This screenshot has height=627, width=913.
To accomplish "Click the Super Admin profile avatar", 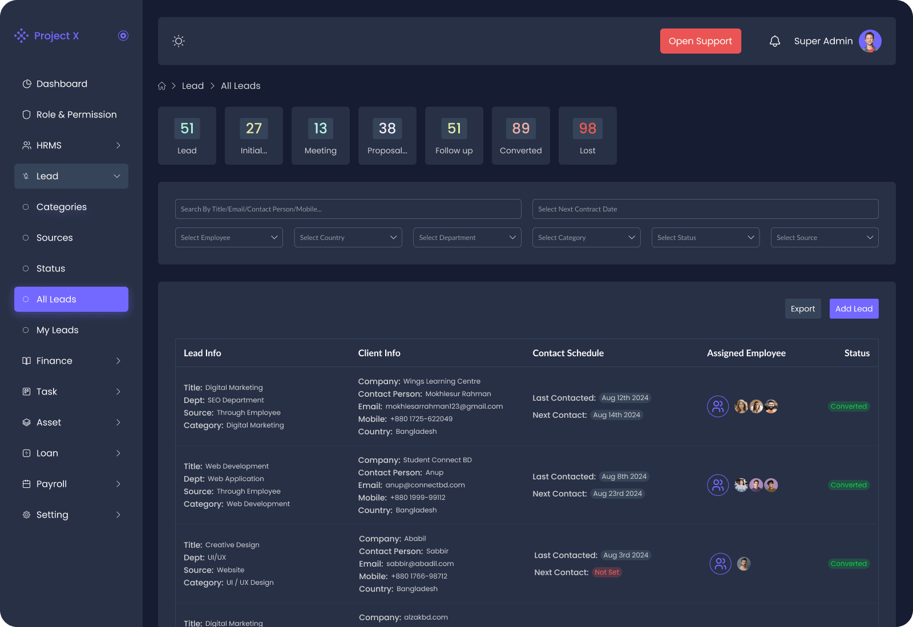I will (x=870, y=41).
